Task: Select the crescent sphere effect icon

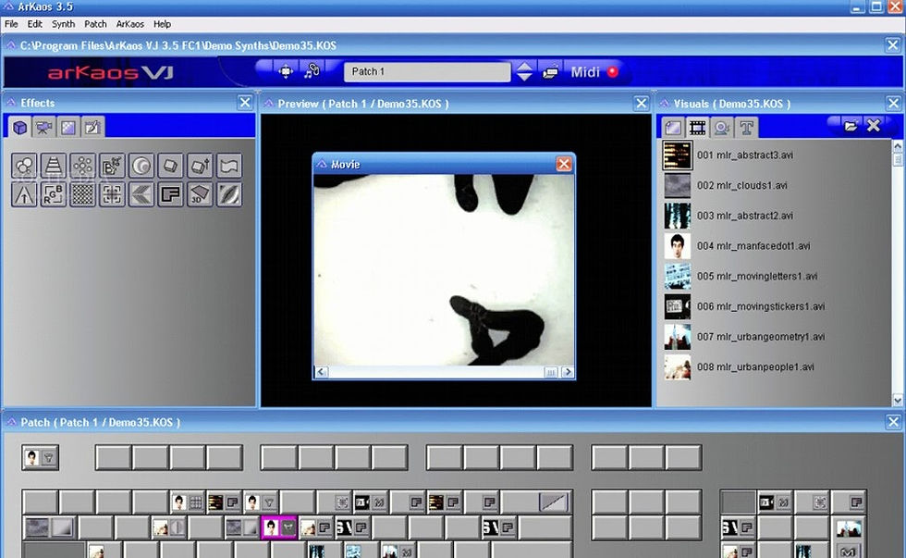Action: [x=141, y=166]
